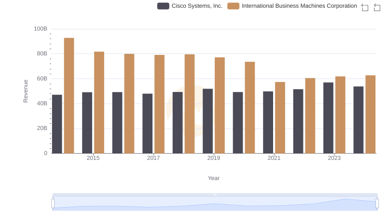The width and height of the screenshot is (386, 222).
Task: Toggle the Cisco Systems, Inc. legend series
Action: coord(190,6)
